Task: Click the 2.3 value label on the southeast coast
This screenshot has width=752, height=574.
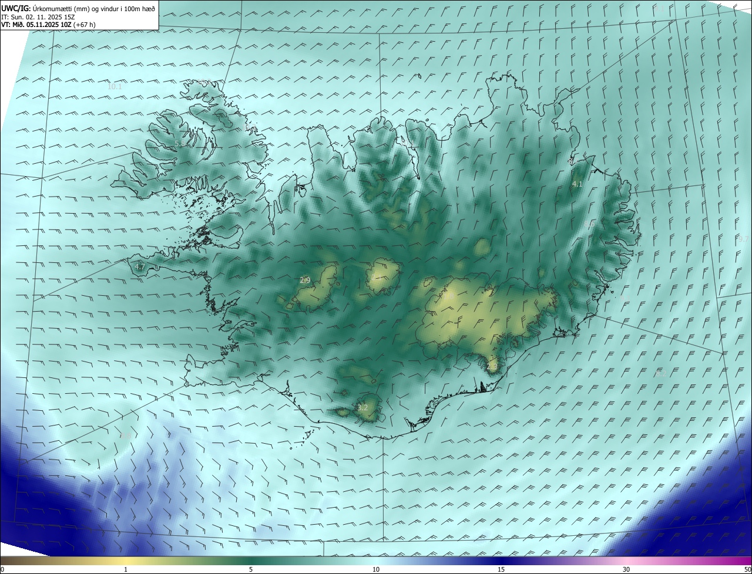Action: coord(492,367)
